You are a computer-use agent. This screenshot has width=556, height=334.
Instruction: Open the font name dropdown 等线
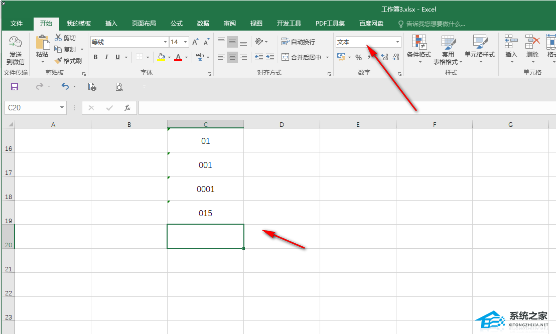(x=165, y=42)
